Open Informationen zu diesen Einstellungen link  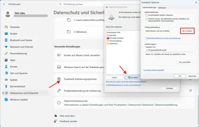click(x=95, y=105)
